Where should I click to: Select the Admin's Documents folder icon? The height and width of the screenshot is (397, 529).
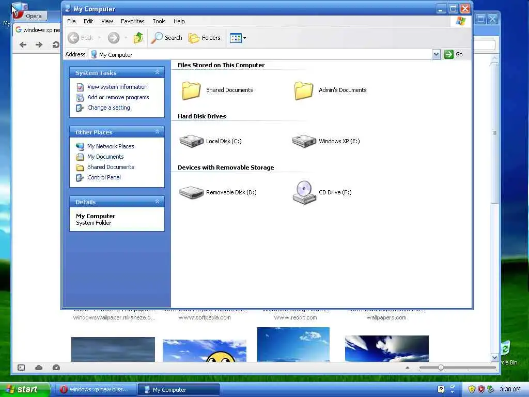(304, 90)
